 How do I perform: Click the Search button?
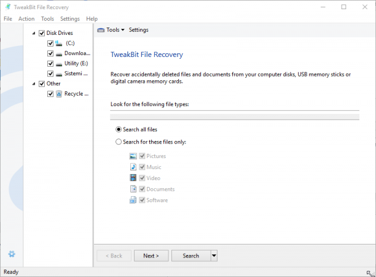[191, 256]
